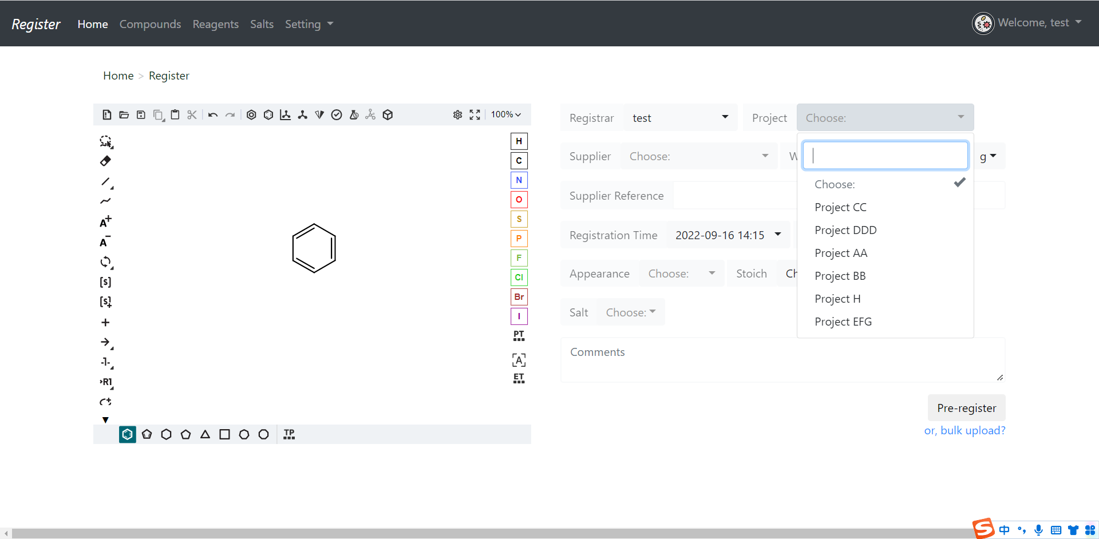
Task: Pick the Oxygen (O) atom button
Action: tap(519, 200)
